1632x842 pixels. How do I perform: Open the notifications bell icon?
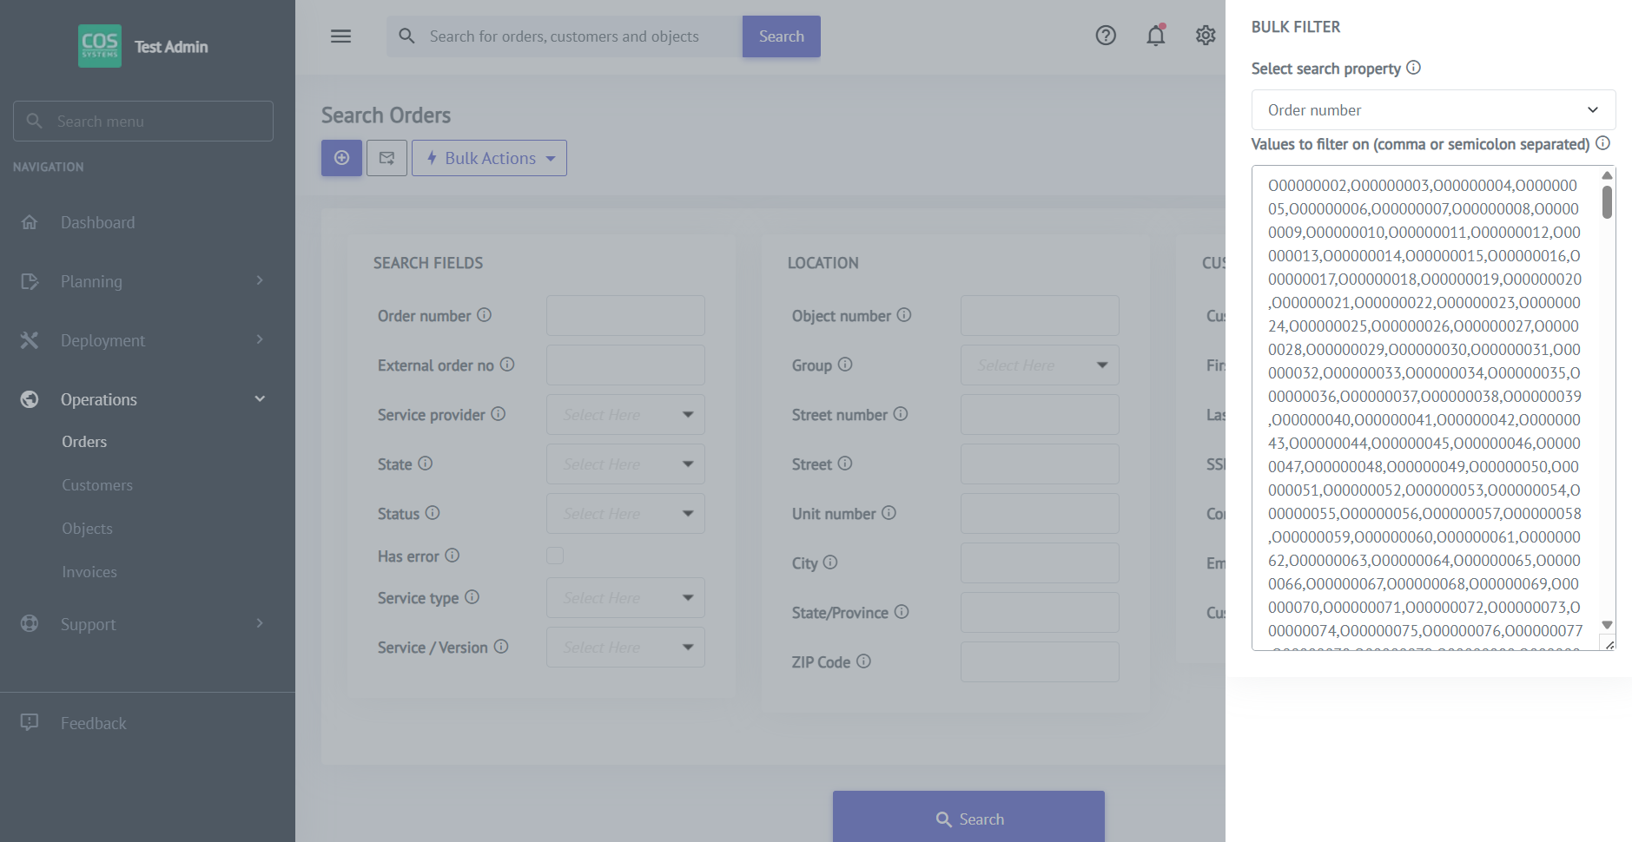click(1155, 36)
